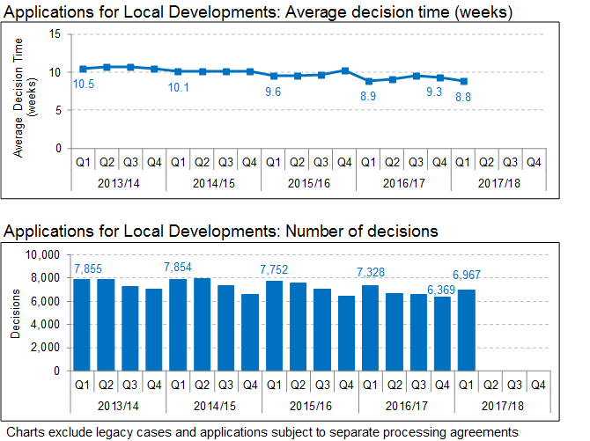Click the 10.5 data label on line chart
Screen dimensions: 590x441
pos(82,85)
